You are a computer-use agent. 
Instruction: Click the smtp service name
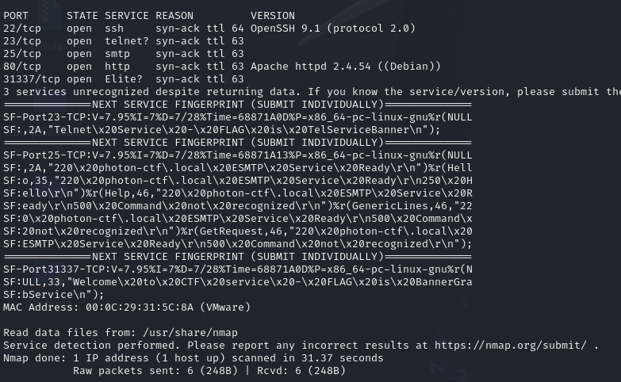[117, 54]
